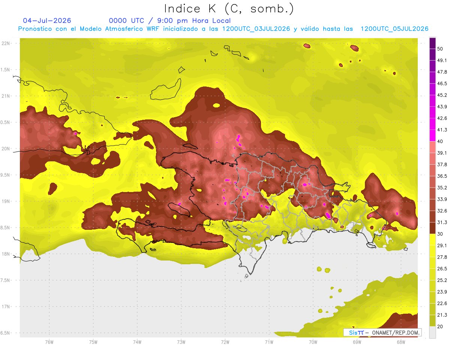Click the "46.5" color scale value
This screenshot has height=347, width=450.
(442, 83)
